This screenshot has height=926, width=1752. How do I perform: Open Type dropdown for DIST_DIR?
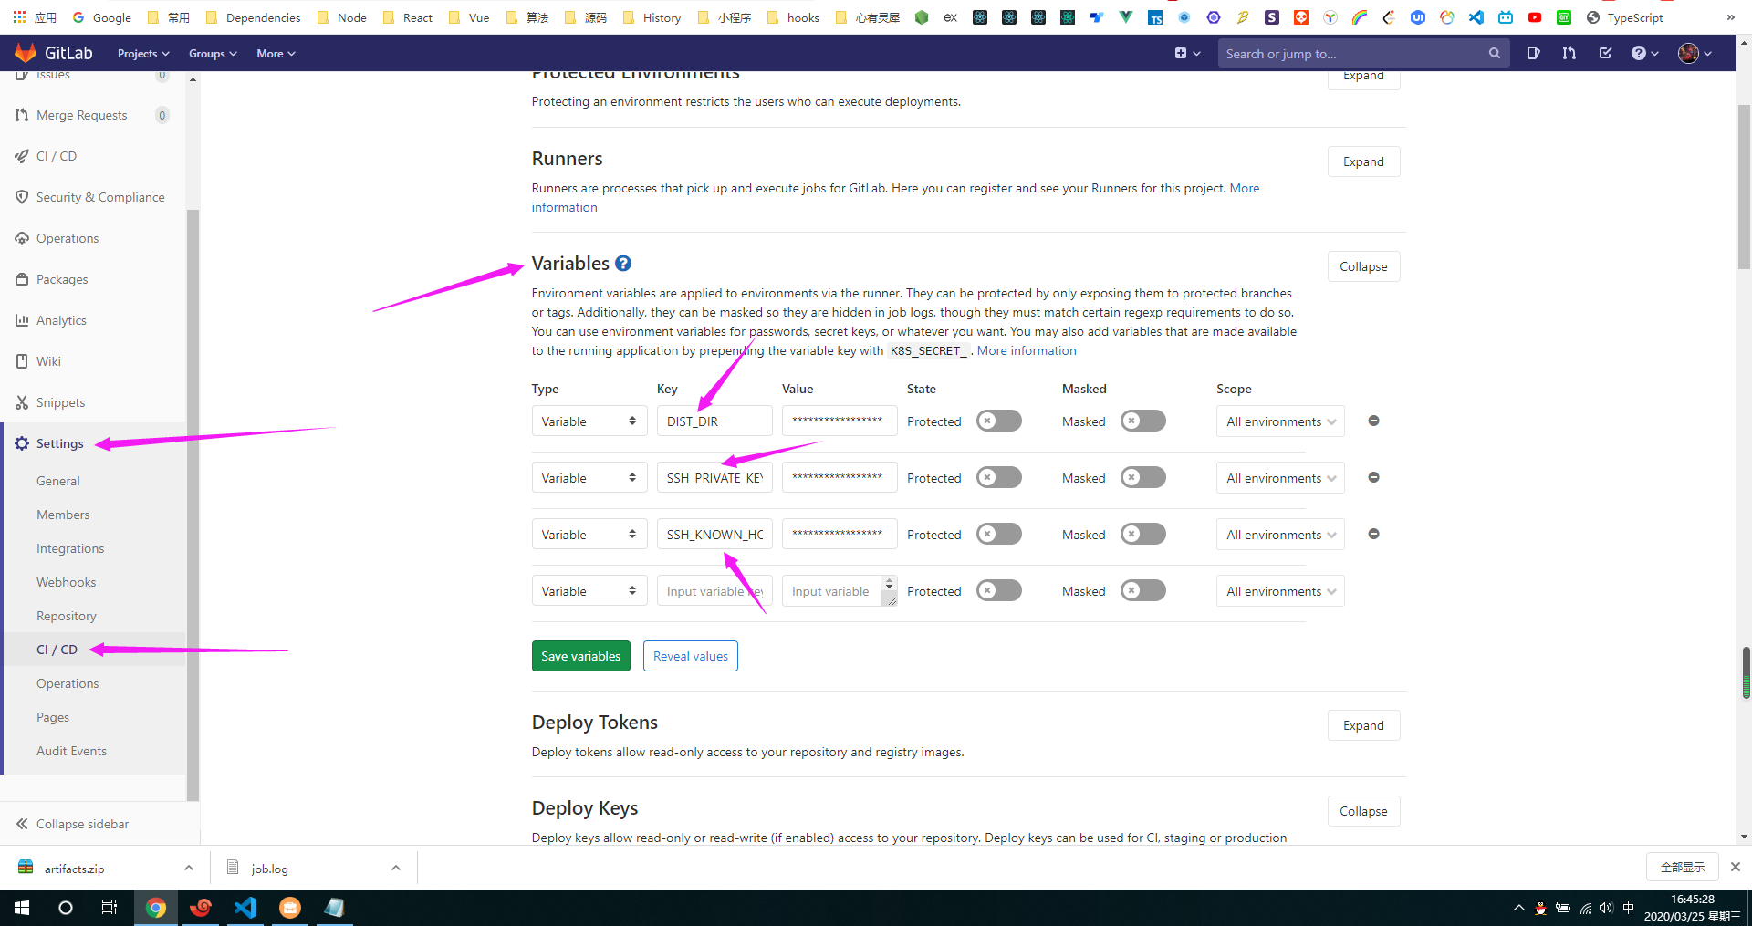tap(589, 421)
